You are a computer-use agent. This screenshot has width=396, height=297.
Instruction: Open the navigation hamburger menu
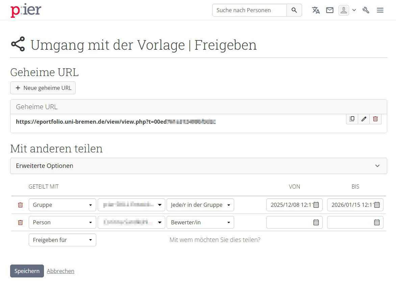pyautogui.click(x=380, y=10)
